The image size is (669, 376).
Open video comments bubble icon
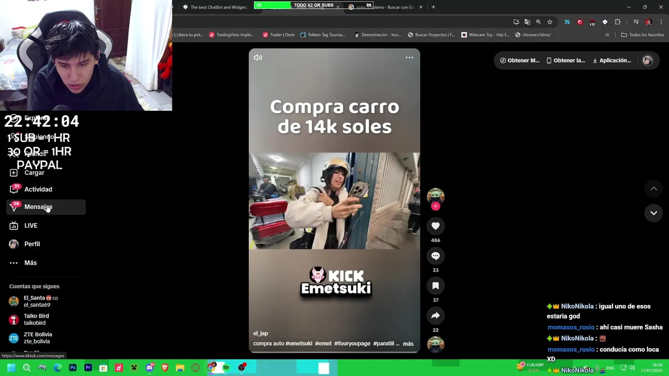click(435, 256)
